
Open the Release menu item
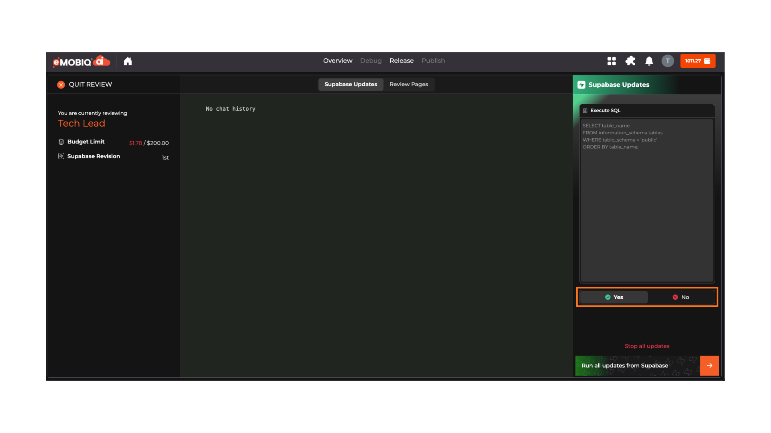(x=401, y=61)
